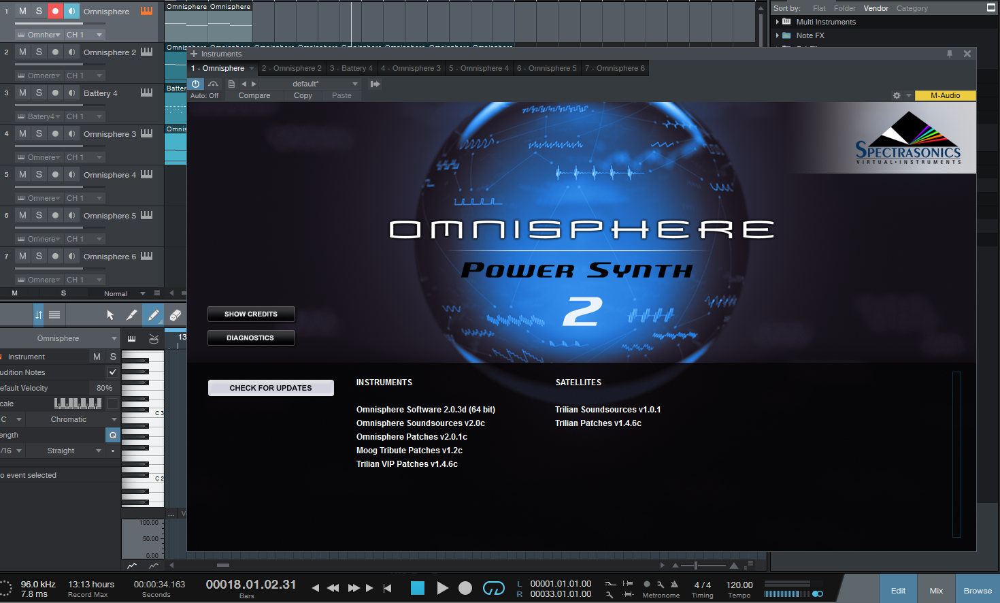
Task: Click the orange keyboard icon on Omnisphere track
Action: click(x=146, y=11)
